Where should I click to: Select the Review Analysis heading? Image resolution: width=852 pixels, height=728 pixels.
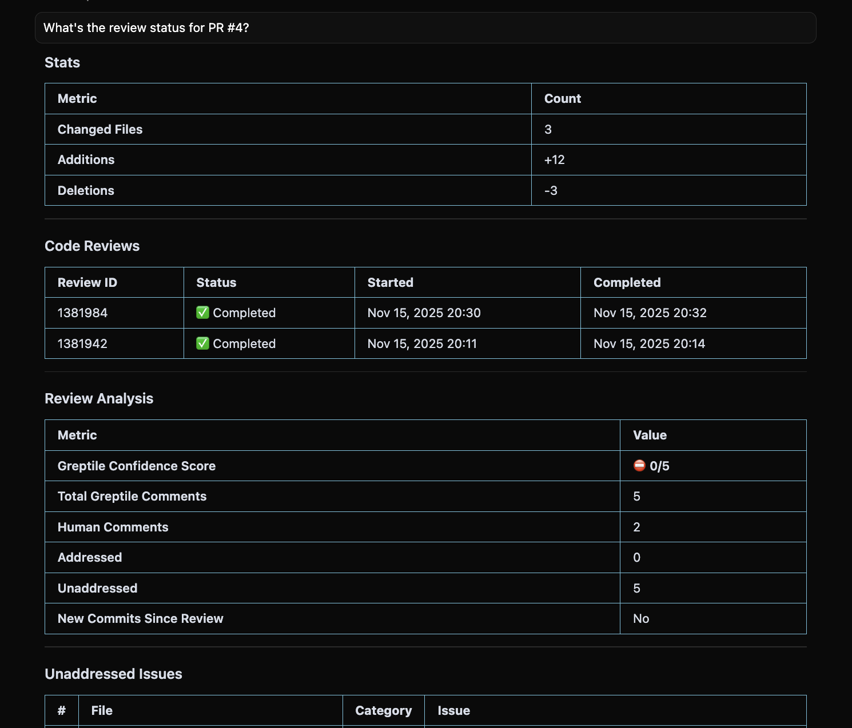click(x=99, y=399)
